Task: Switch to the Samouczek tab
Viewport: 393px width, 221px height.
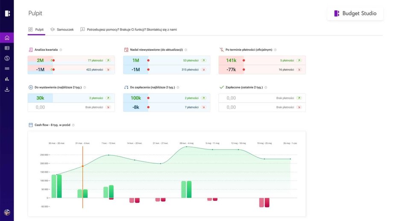Action: [x=62, y=29]
